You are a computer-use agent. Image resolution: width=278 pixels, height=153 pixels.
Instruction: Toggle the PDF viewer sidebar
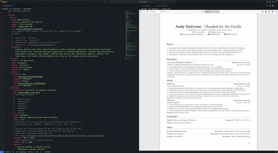pyautogui.click(x=141, y=11)
